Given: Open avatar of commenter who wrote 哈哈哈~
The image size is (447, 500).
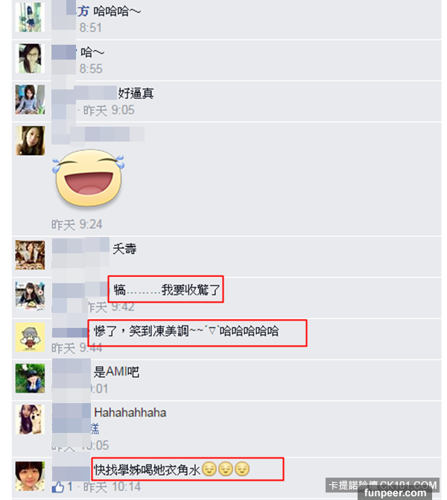Looking at the screenshot, I should coord(30,17).
